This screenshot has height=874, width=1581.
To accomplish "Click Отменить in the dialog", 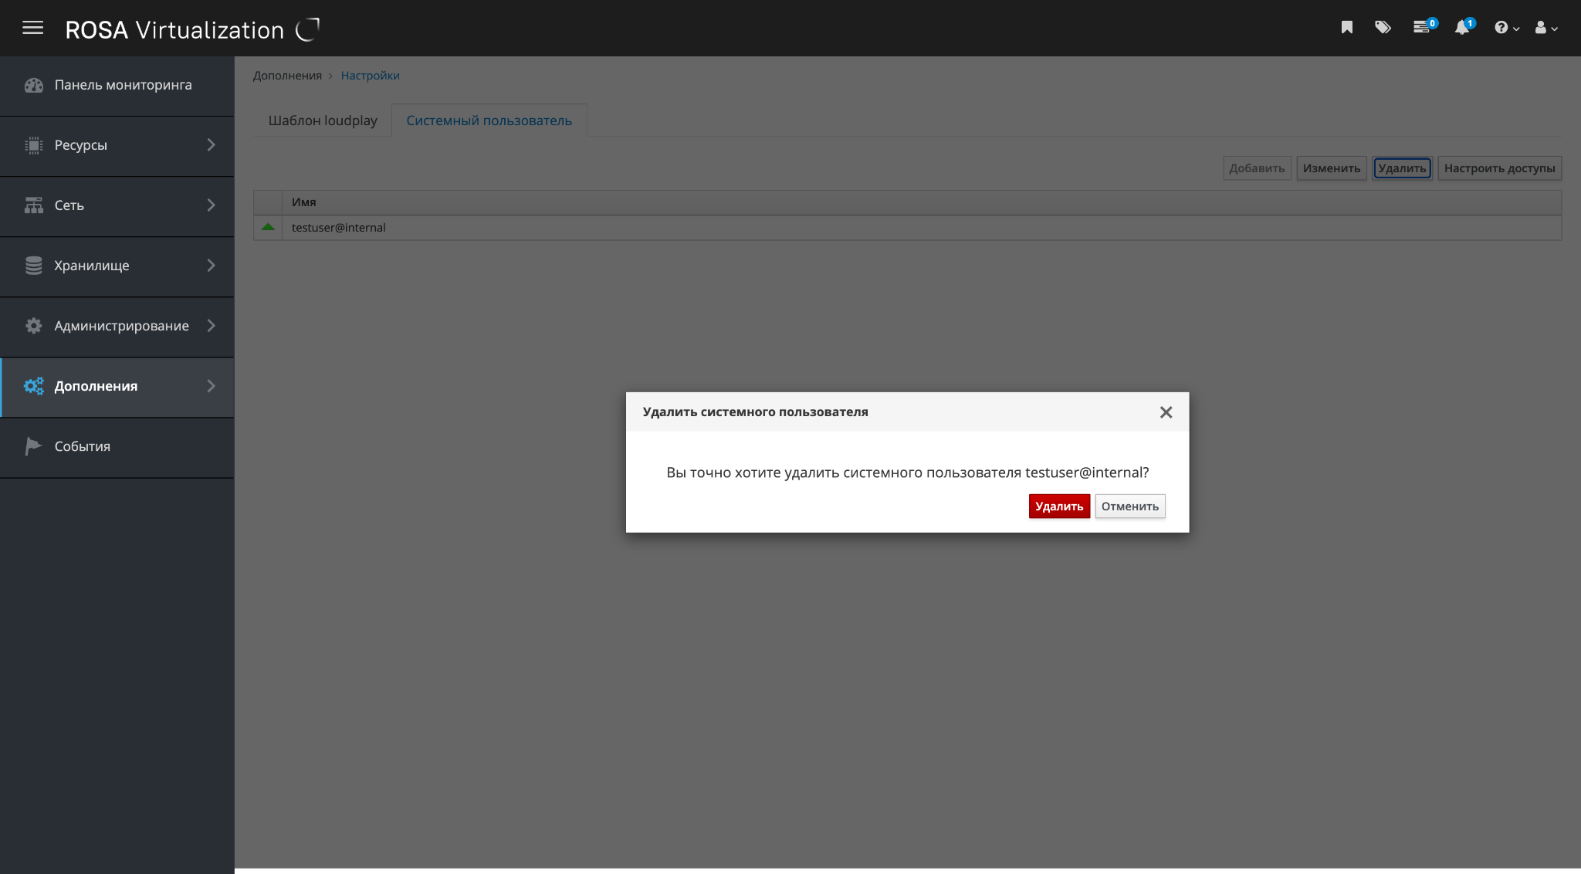I will coord(1129,506).
